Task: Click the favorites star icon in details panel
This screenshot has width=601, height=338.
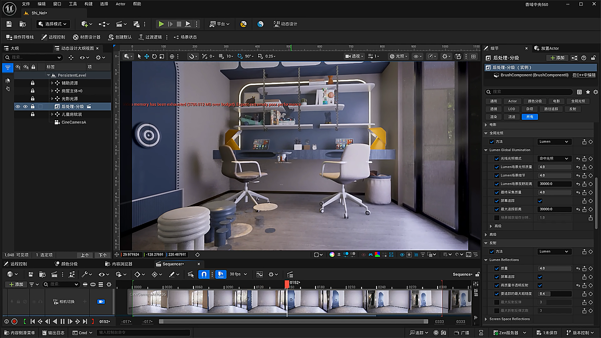Action: [x=588, y=92]
